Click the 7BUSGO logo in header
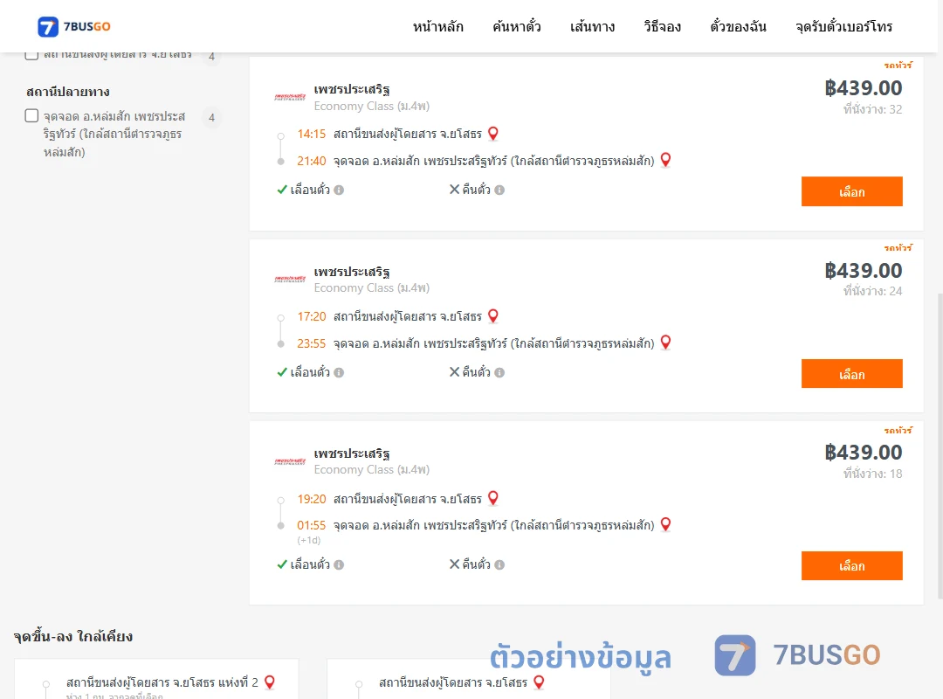The height and width of the screenshot is (699, 943). tap(74, 26)
